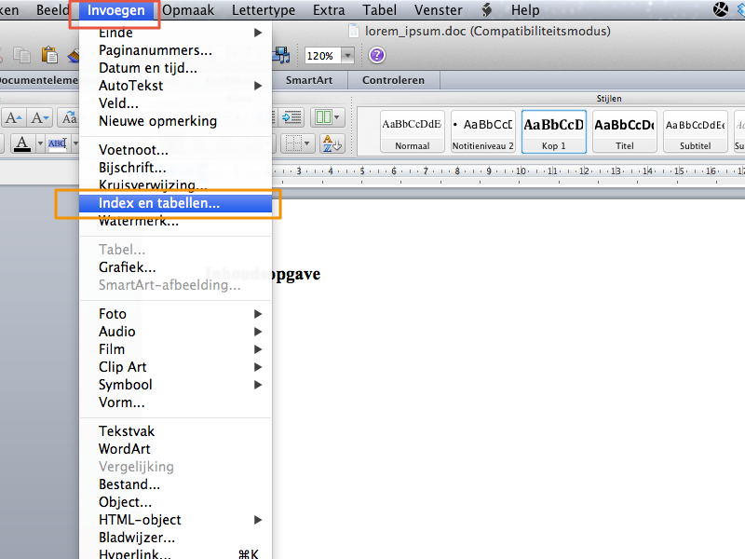Apply the Titel style
This screenshot has width=745, height=559.
[625, 131]
